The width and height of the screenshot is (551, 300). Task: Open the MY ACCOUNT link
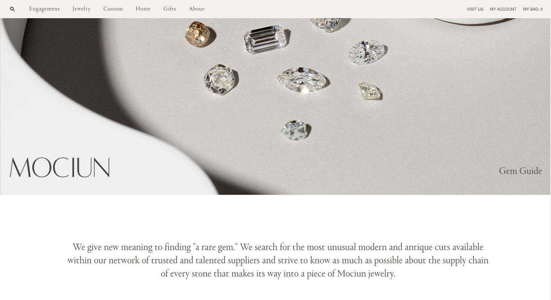click(503, 9)
